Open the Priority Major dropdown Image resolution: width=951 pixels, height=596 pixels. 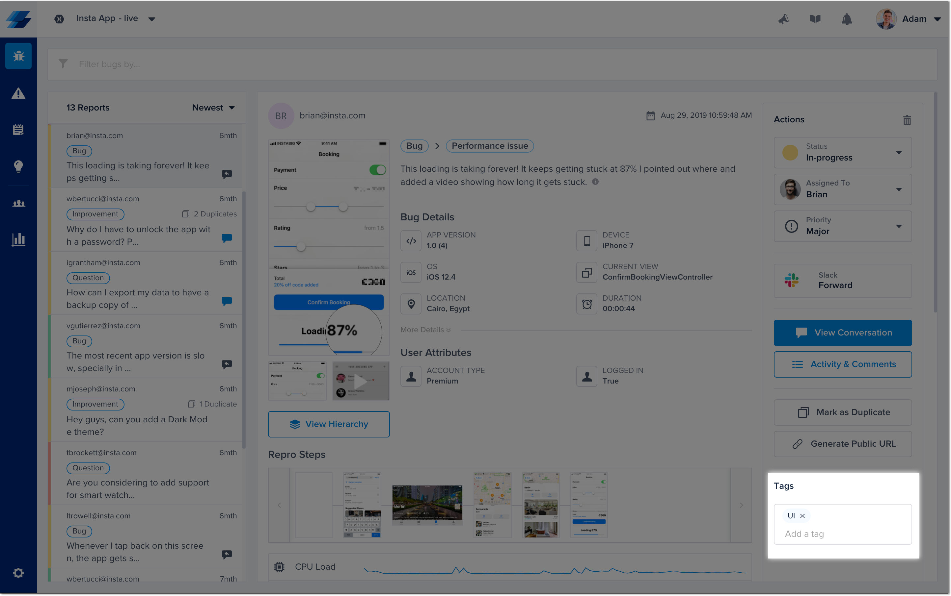[x=842, y=226]
